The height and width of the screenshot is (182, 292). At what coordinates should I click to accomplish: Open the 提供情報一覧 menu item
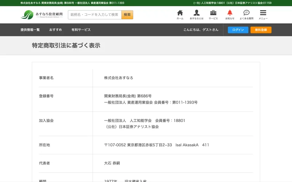pyautogui.click(x=30, y=30)
